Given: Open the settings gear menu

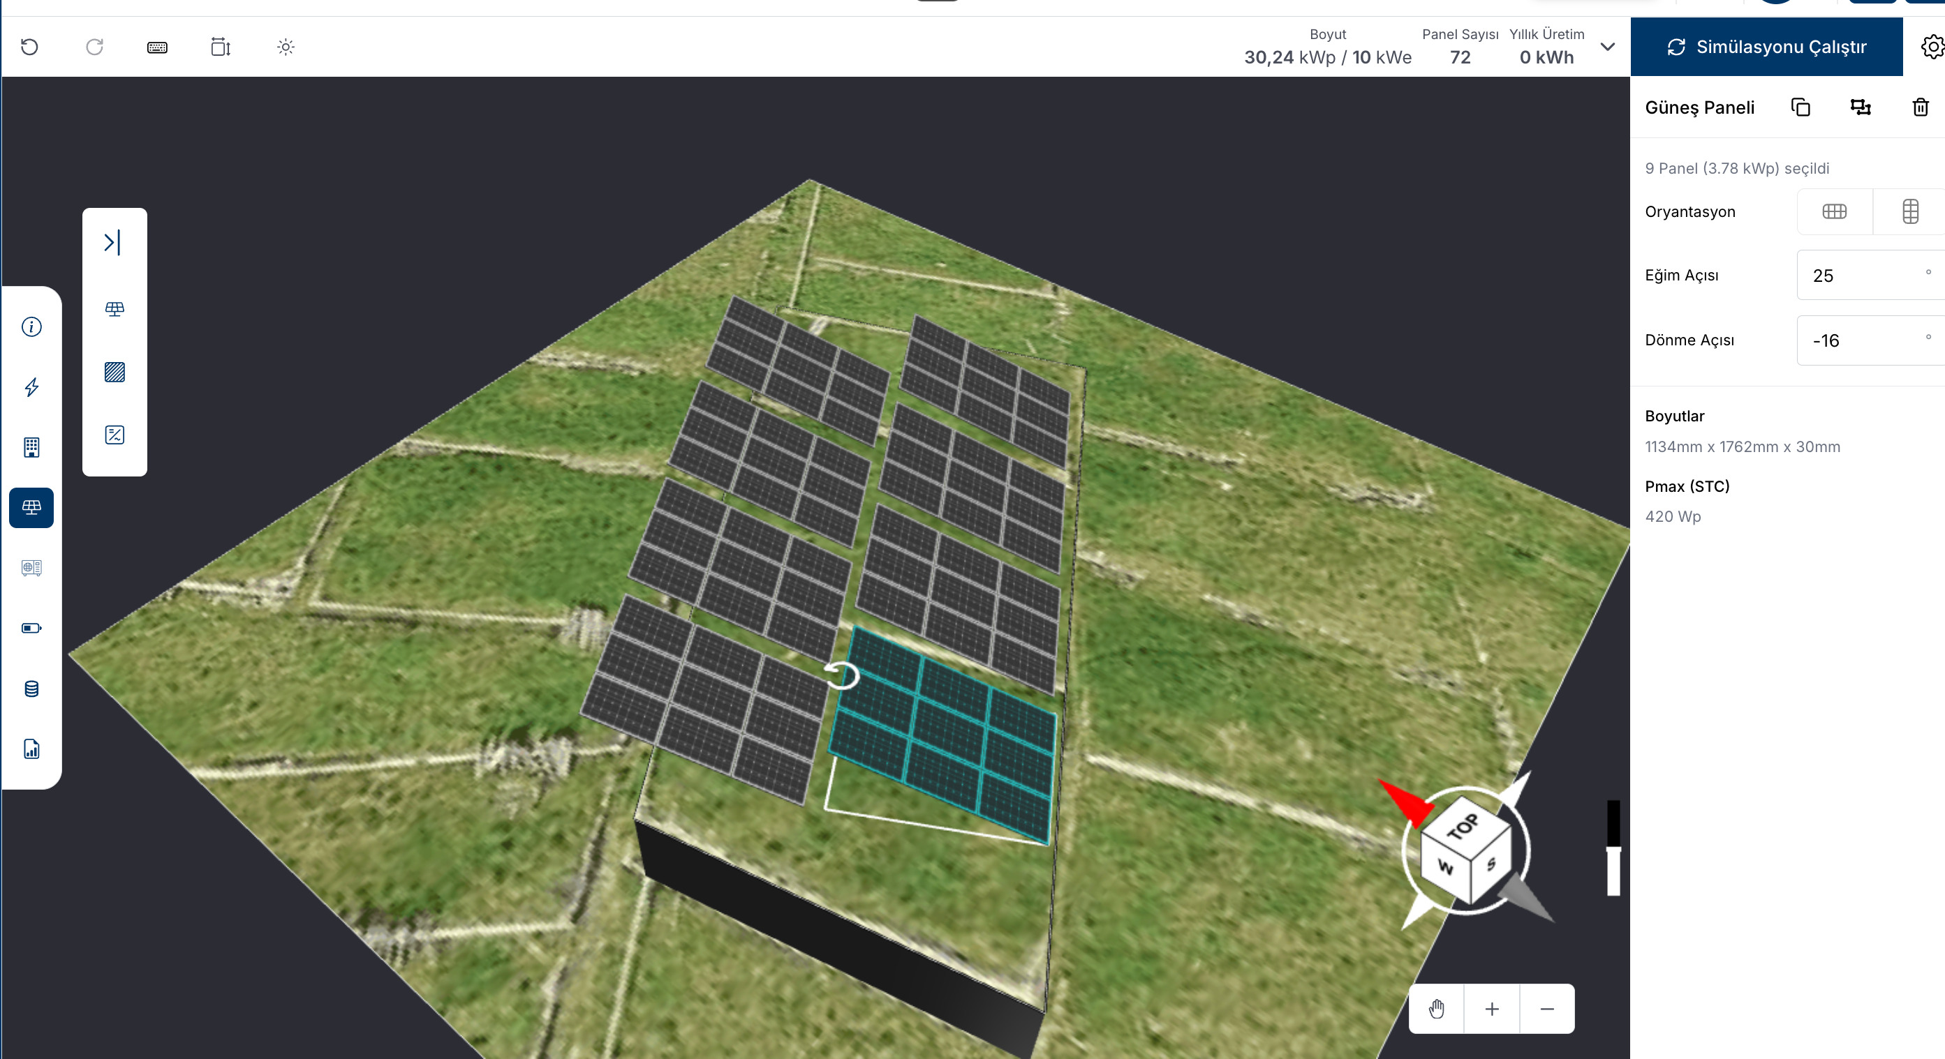Looking at the screenshot, I should [1932, 47].
